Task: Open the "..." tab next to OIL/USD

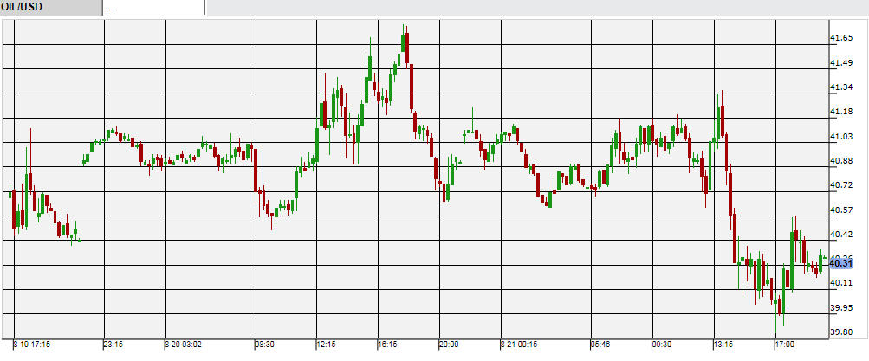Action: [x=153, y=8]
